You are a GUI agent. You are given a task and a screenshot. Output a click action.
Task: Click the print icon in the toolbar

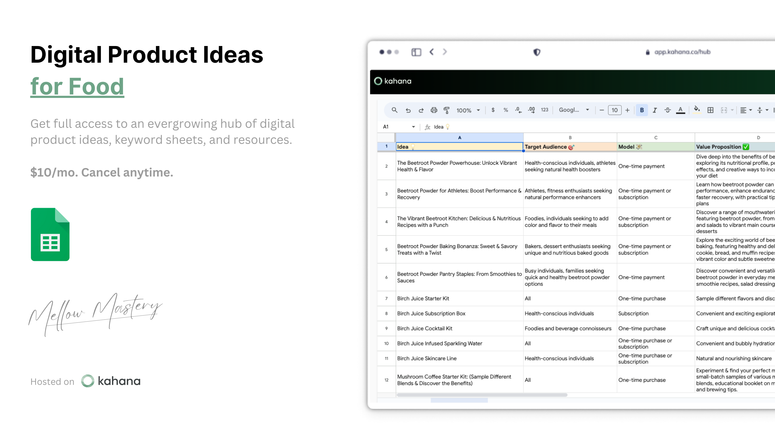pyautogui.click(x=434, y=110)
